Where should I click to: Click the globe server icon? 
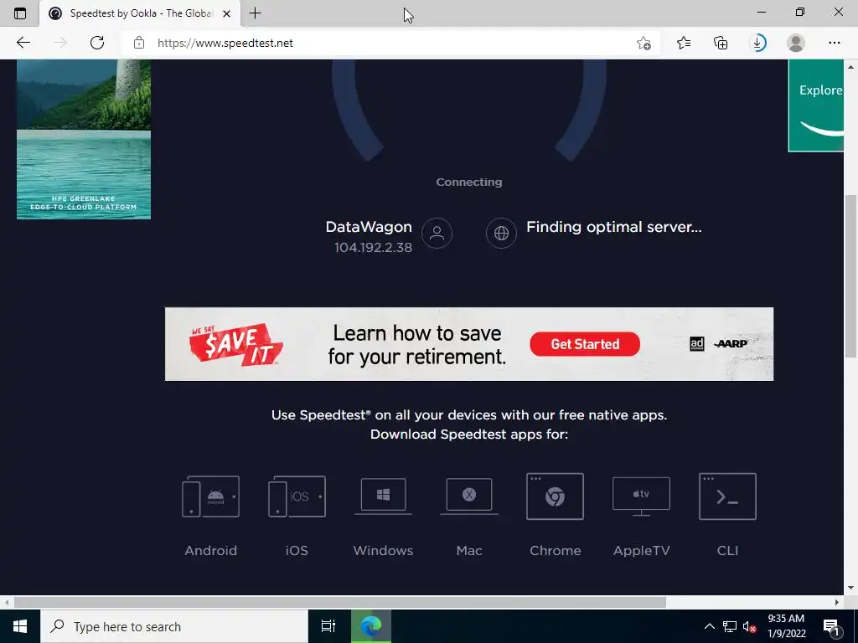pos(501,233)
